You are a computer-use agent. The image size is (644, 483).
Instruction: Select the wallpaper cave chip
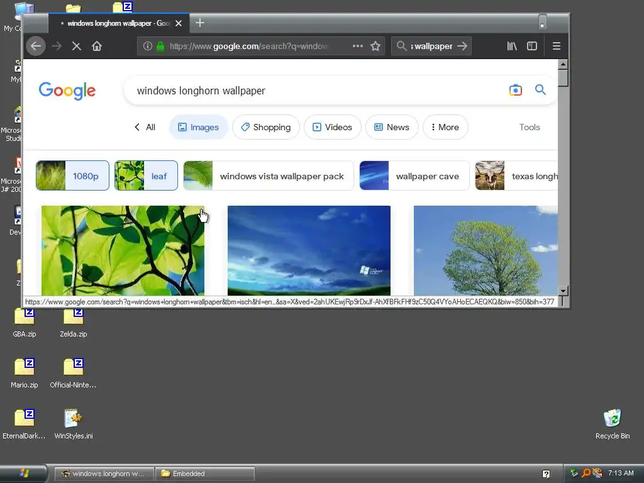pyautogui.click(x=414, y=176)
